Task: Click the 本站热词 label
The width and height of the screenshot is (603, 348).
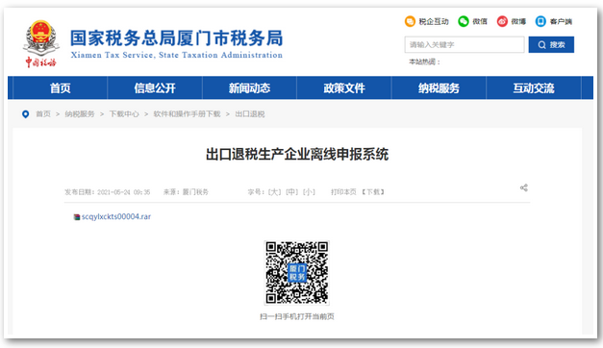Action: 424,62
